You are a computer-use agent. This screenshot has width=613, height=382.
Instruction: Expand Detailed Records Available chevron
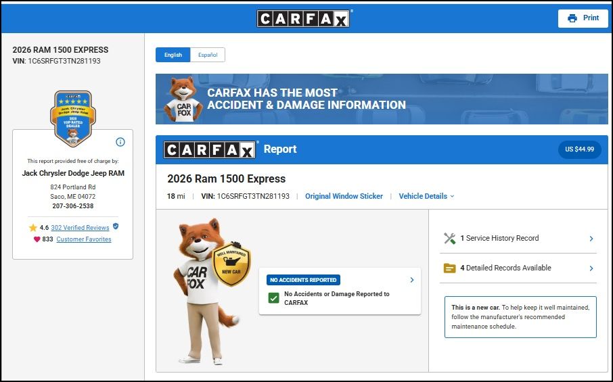pyautogui.click(x=591, y=268)
